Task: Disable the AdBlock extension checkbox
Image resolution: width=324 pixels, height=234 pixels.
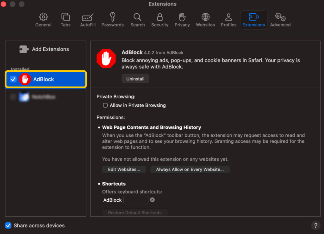Action: pos(13,79)
